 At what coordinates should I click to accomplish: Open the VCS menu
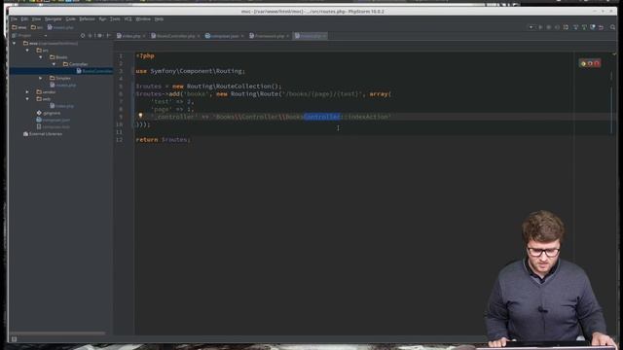pos(128,19)
